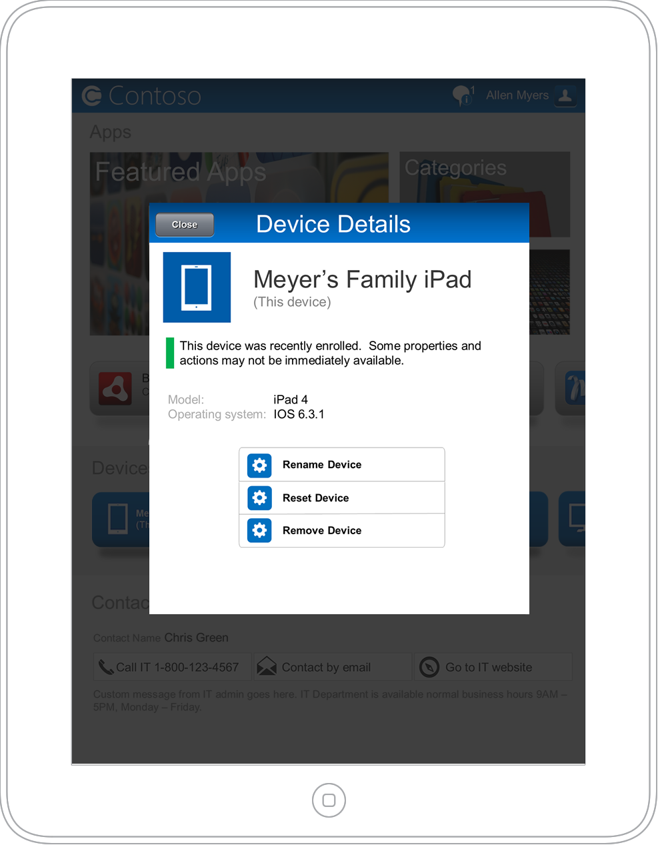Click the gear icon beside Reset Device
This screenshot has height=845, width=658.
click(x=259, y=498)
